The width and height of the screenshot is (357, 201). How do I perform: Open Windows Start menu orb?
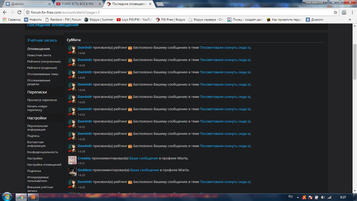7,197
